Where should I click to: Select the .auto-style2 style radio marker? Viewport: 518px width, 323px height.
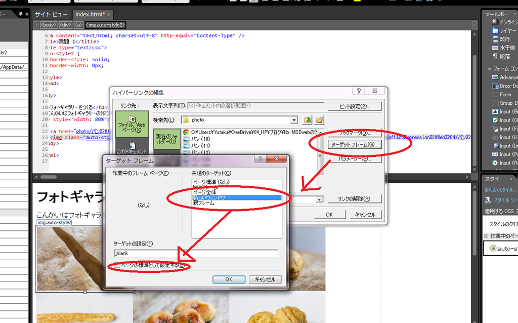click(493, 248)
